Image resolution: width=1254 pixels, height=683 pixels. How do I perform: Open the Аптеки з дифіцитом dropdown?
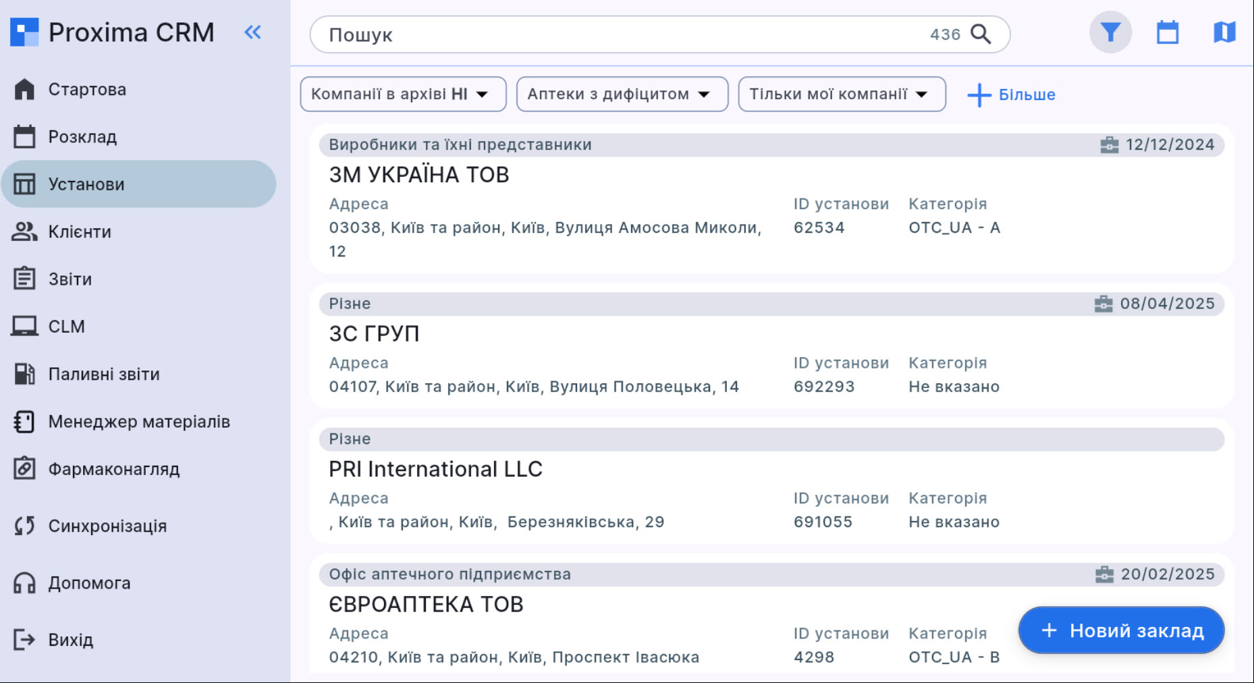click(x=622, y=94)
